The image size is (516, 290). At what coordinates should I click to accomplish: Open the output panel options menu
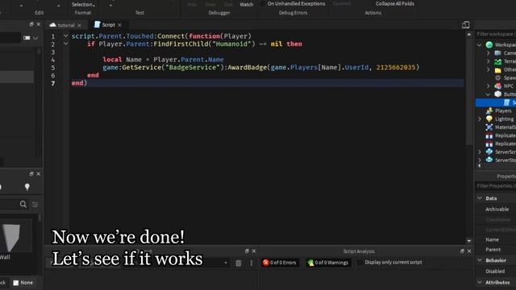(252, 263)
